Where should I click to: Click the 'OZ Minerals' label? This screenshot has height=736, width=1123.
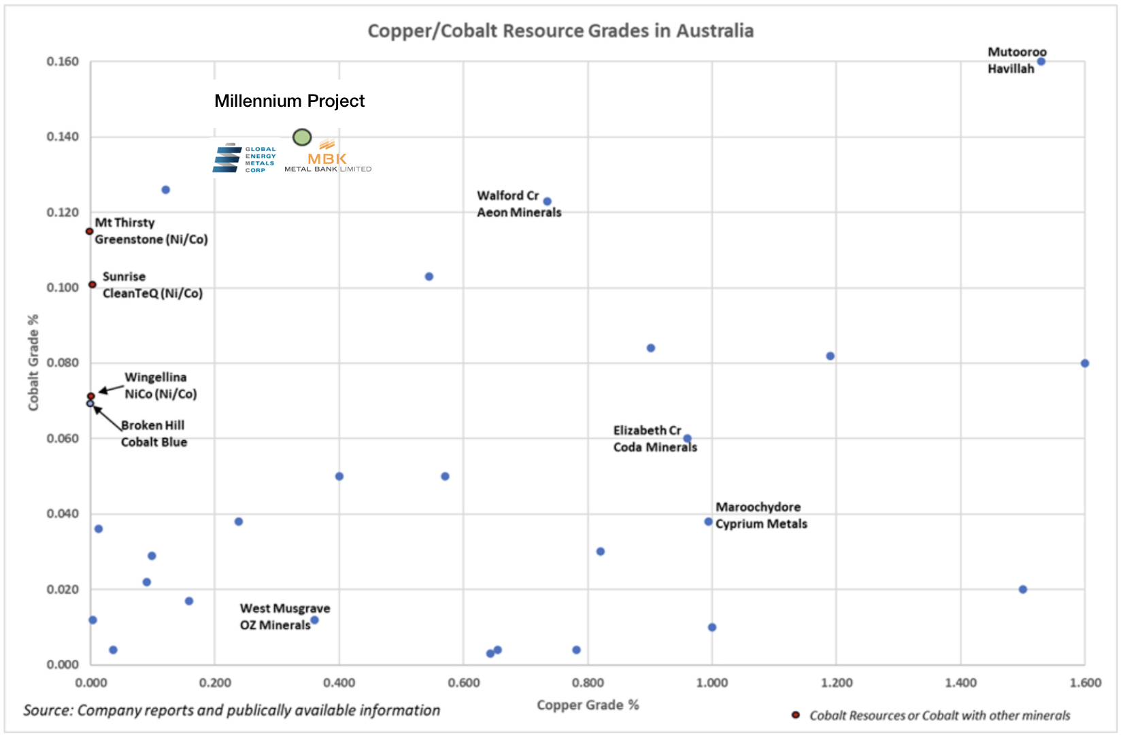[275, 625]
